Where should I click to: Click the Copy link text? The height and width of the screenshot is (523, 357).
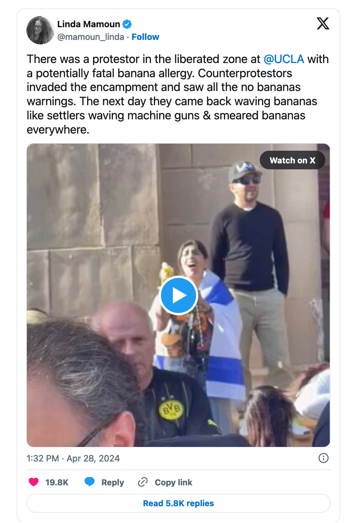click(174, 482)
